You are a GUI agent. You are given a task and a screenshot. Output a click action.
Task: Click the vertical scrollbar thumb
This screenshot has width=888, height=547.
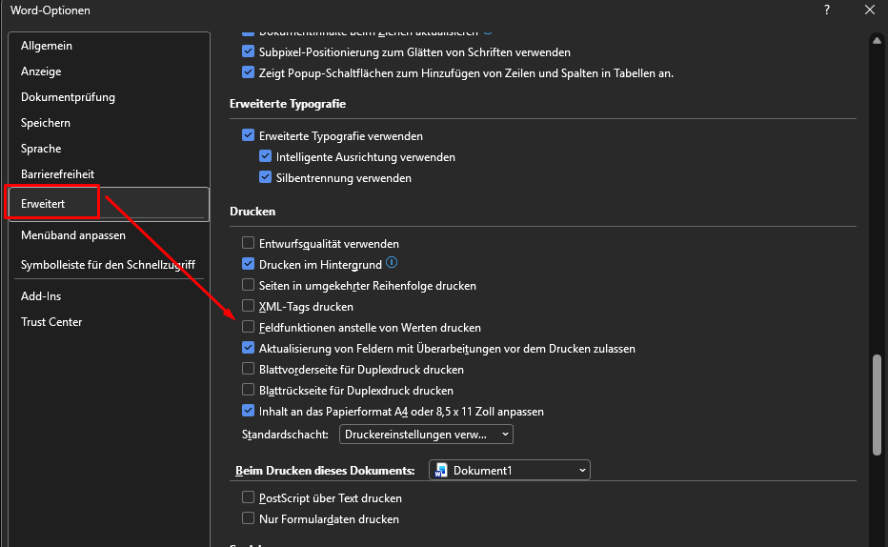[877, 404]
